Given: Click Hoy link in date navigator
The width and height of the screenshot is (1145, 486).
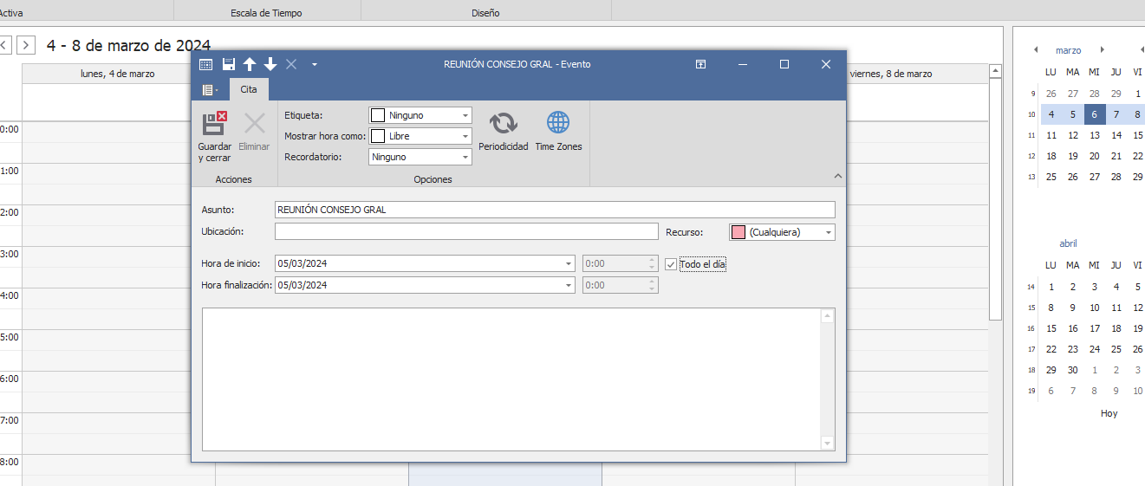Looking at the screenshot, I should pyautogui.click(x=1109, y=413).
